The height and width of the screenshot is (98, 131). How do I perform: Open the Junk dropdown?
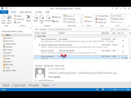[18, 22]
